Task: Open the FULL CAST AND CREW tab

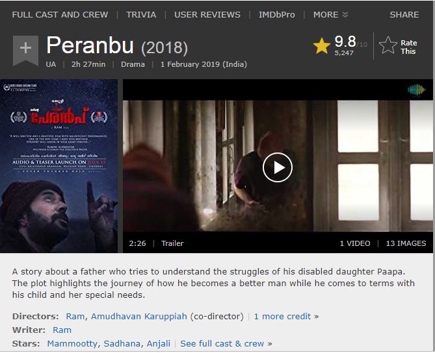Action: (60, 15)
